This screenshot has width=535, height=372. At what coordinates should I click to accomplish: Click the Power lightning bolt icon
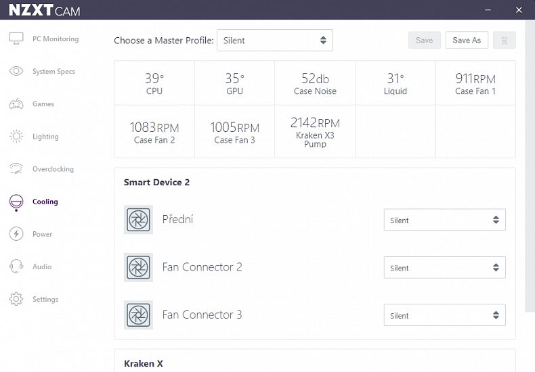coord(16,234)
